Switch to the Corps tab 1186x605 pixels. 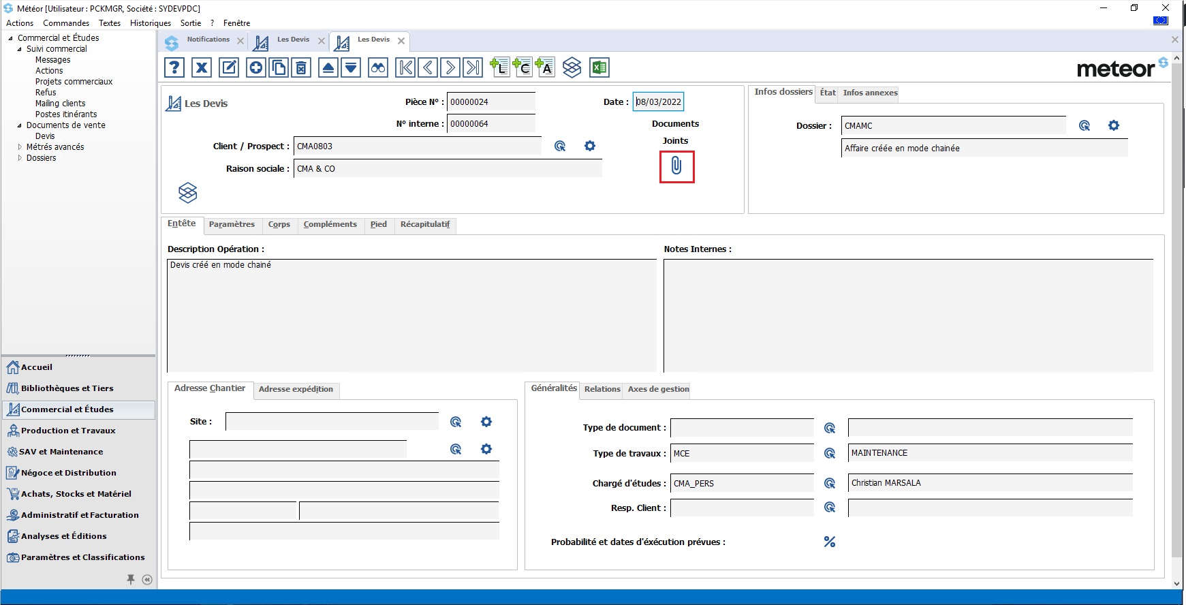tap(279, 224)
